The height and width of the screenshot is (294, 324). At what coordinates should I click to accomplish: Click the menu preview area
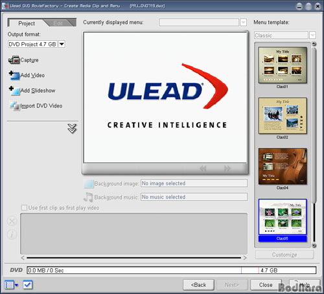coord(165,98)
